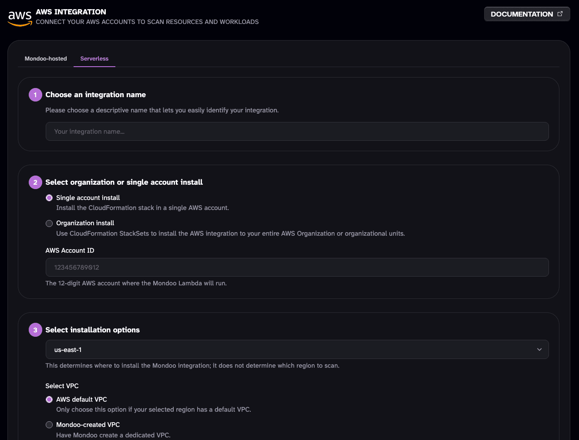Click the "Select installation options" heading
579x440 pixels.
[x=93, y=330]
